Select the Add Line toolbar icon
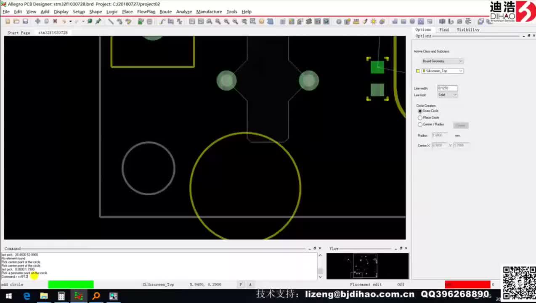Screen dimensions: 536x303 (x=111, y=21)
